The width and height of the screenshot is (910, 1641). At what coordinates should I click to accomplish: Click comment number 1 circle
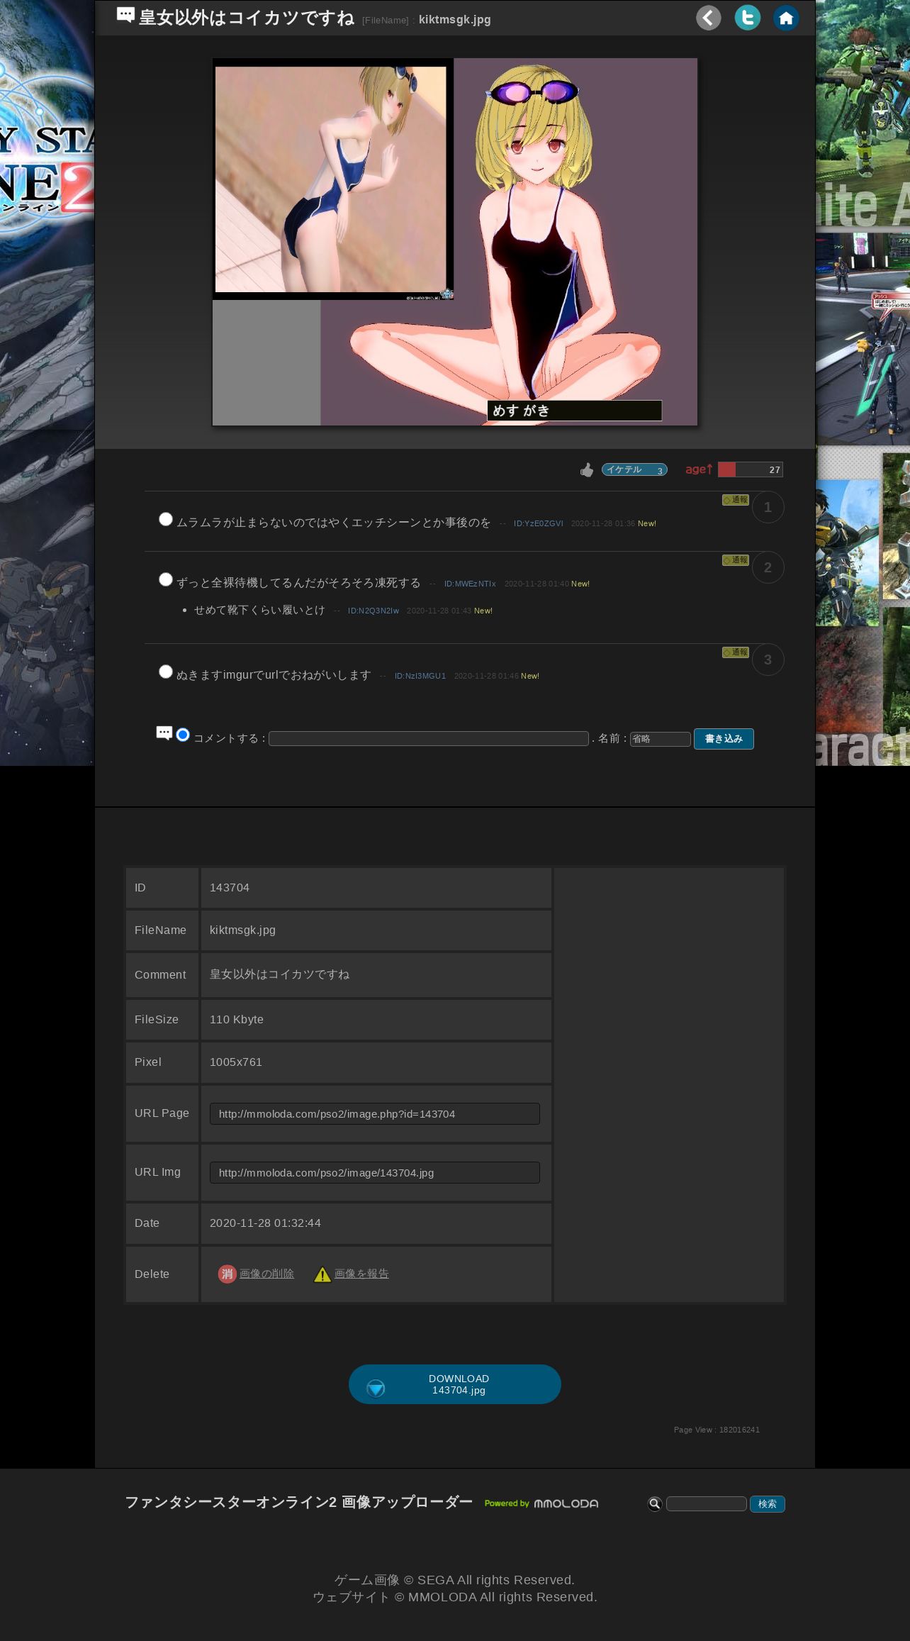point(768,507)
